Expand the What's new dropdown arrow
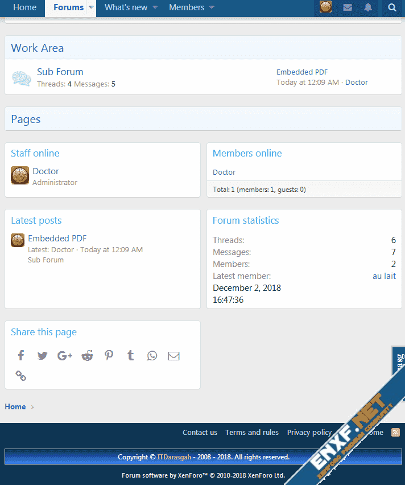Viewport: 405px width, 485px height. click(155, 7)
